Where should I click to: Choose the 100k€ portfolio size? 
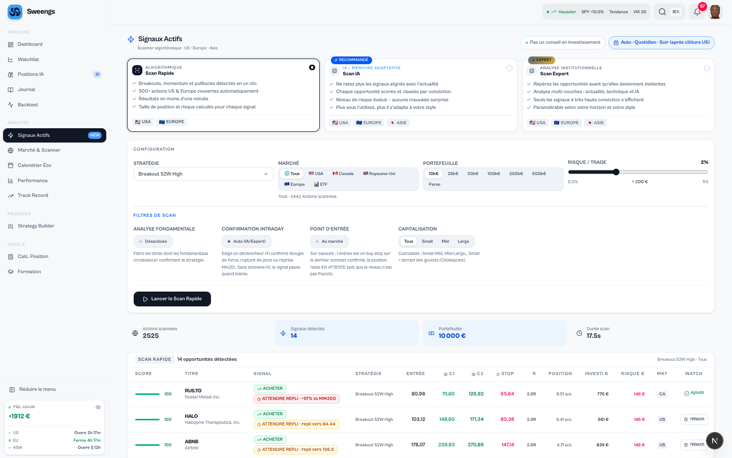click(x=494, y=174)
